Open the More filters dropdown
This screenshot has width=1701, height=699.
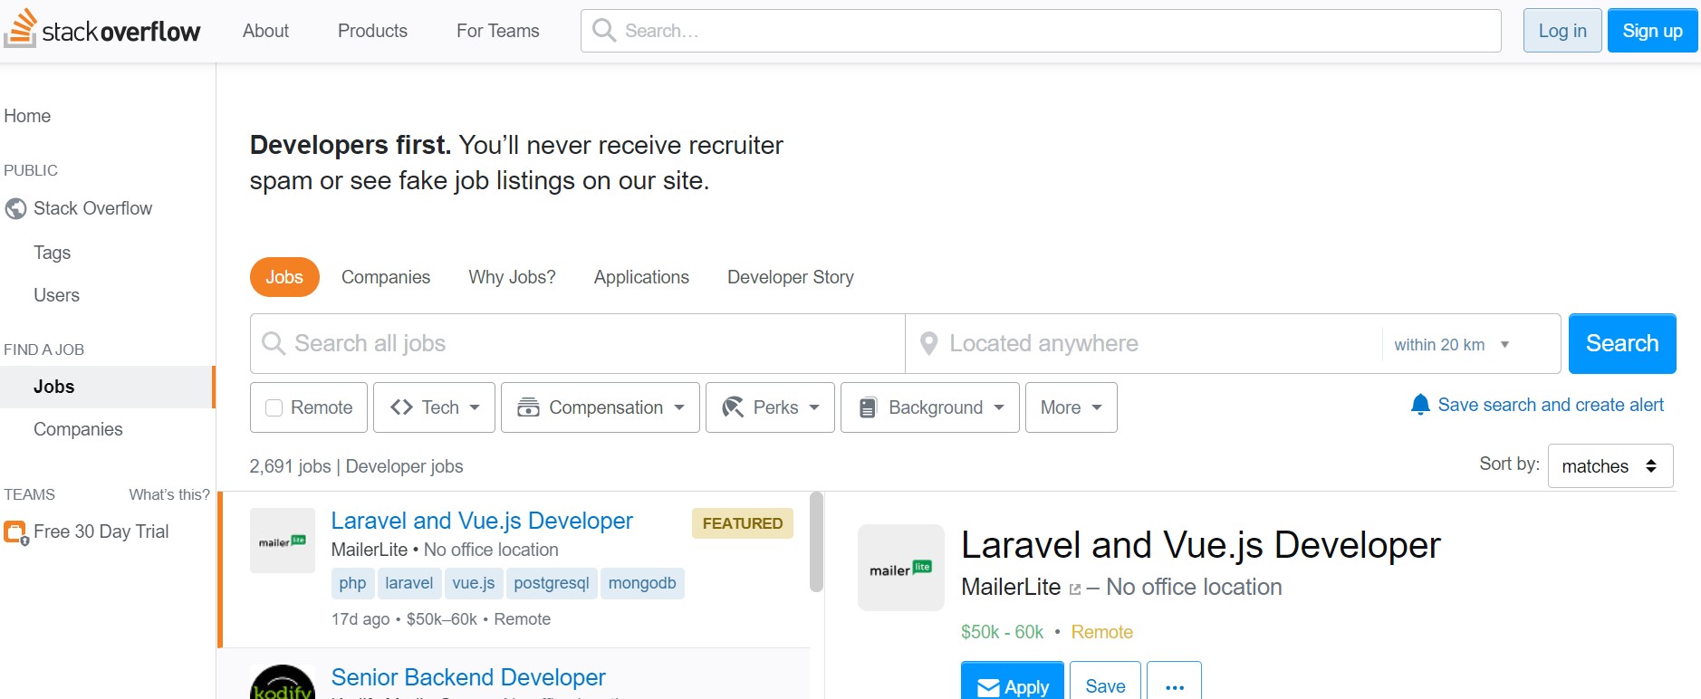coord(1071,407)
